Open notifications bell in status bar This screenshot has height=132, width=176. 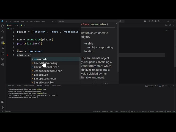[x=174, y=111]
